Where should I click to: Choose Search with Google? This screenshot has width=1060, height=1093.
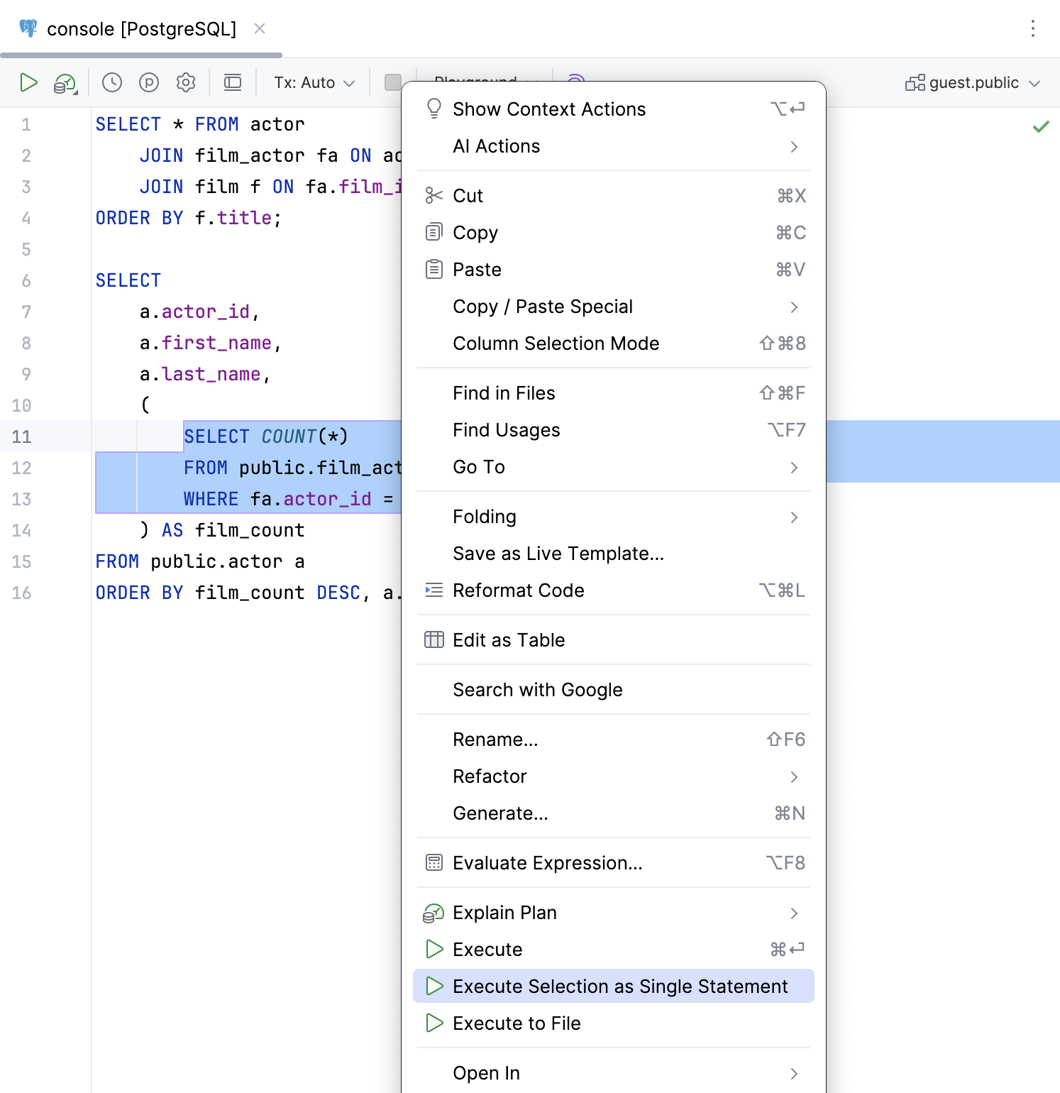coord(538,689)
